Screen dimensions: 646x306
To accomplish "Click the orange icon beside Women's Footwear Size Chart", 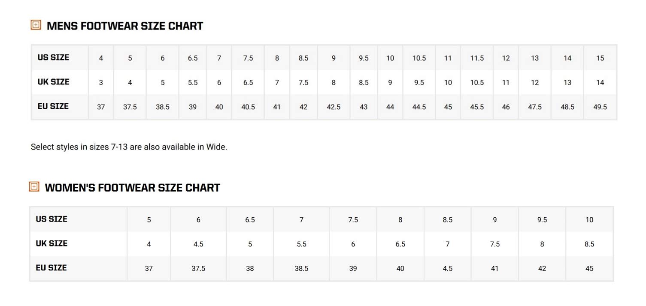I will click(x=34, y=186).
